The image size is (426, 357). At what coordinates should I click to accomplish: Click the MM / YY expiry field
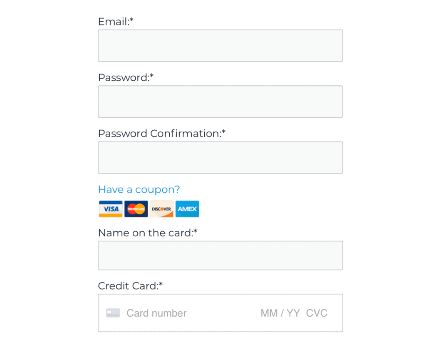coord(280,313)
